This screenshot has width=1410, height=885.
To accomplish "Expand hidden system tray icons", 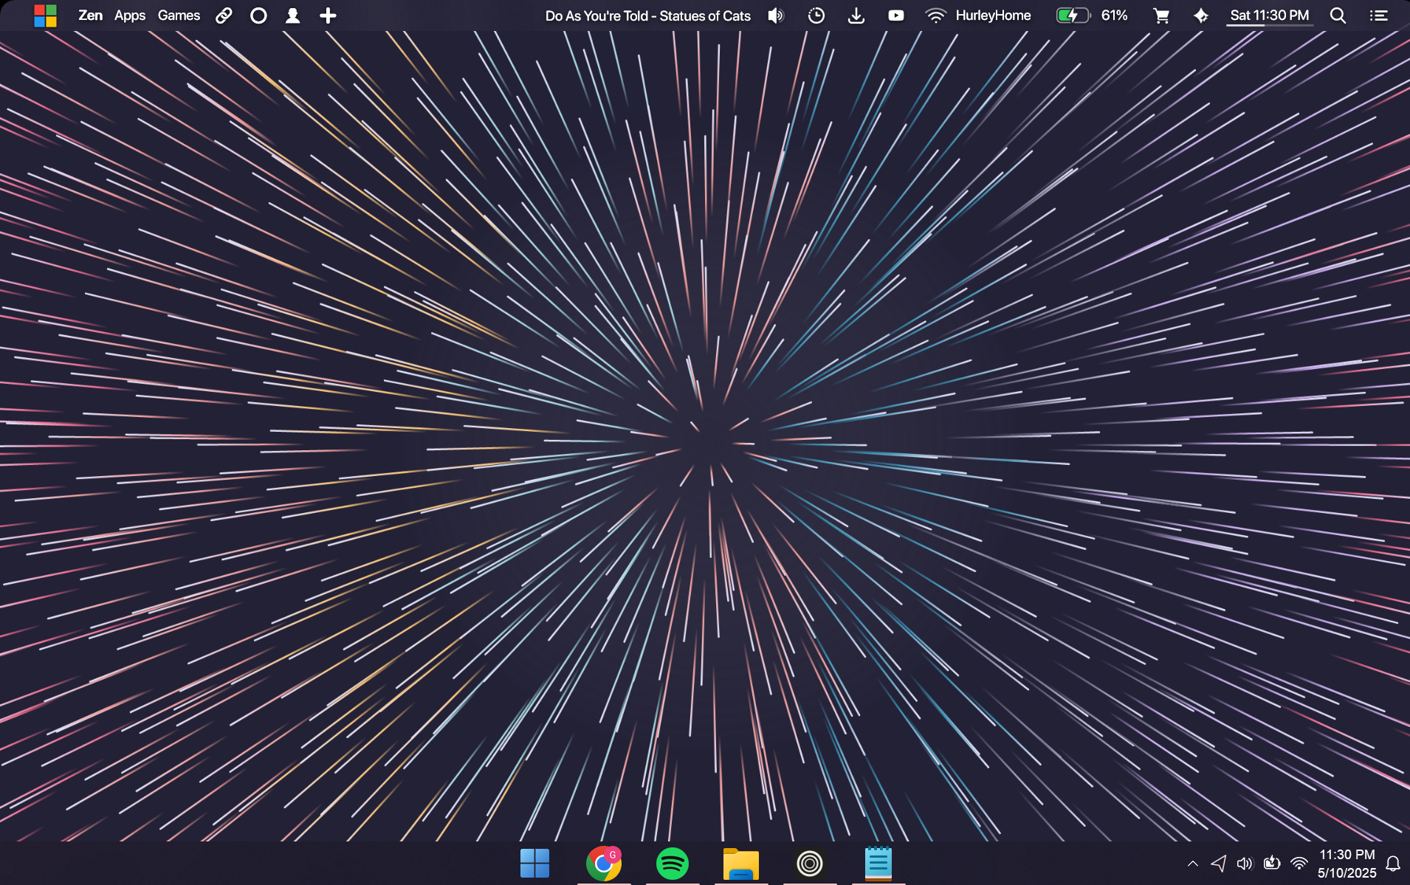I will (x=1193, y=863).
